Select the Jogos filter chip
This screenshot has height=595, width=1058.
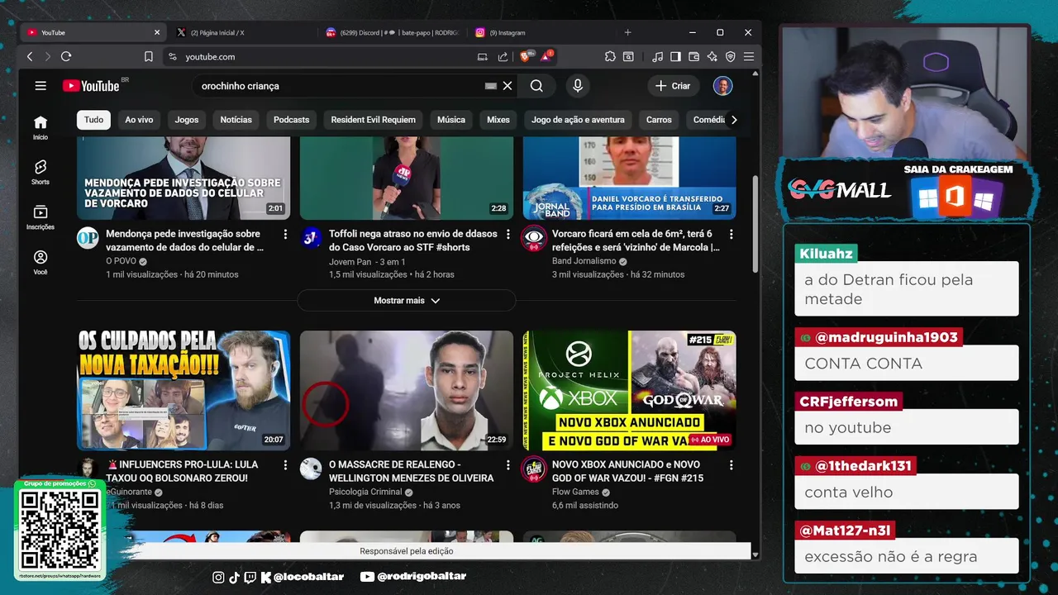coord(187,120)
